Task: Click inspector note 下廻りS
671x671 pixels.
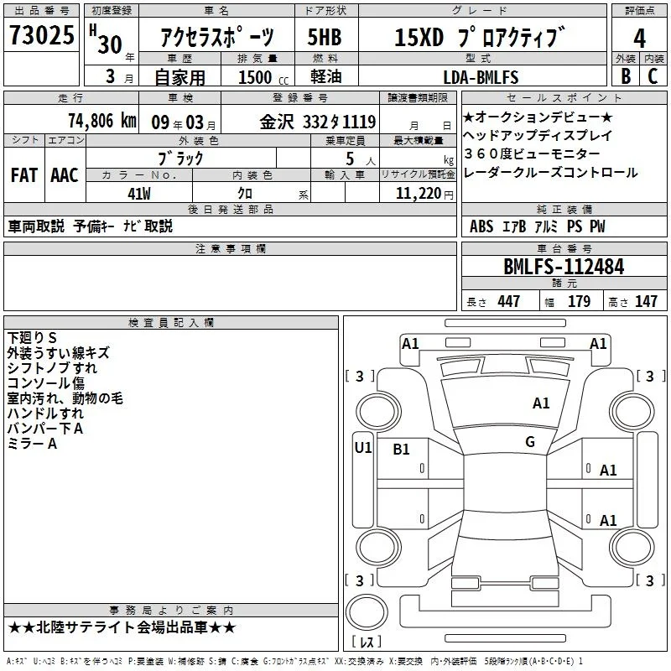Action: (32, 338)
